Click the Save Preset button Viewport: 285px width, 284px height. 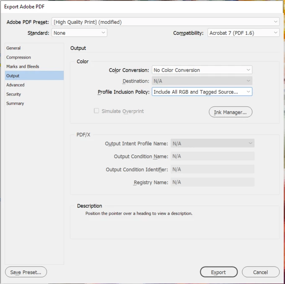click(26, 272)
